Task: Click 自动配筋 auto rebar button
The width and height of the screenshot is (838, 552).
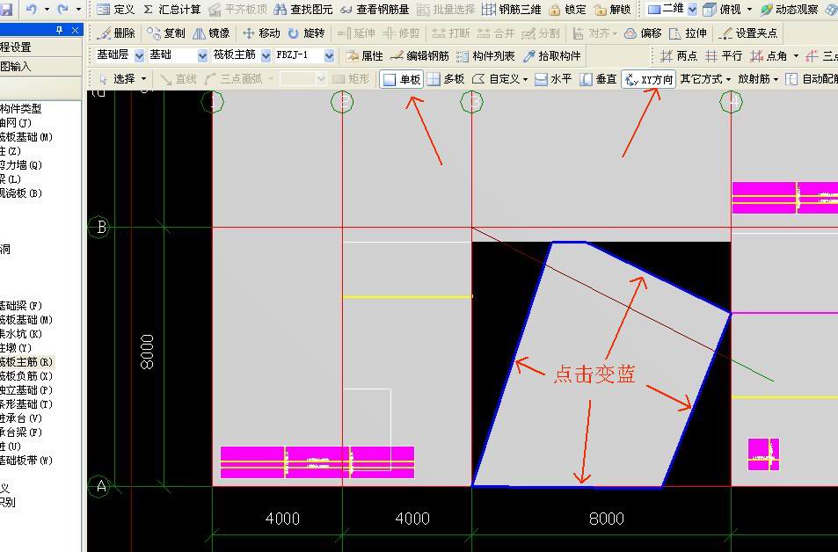Action: (812, 79)
